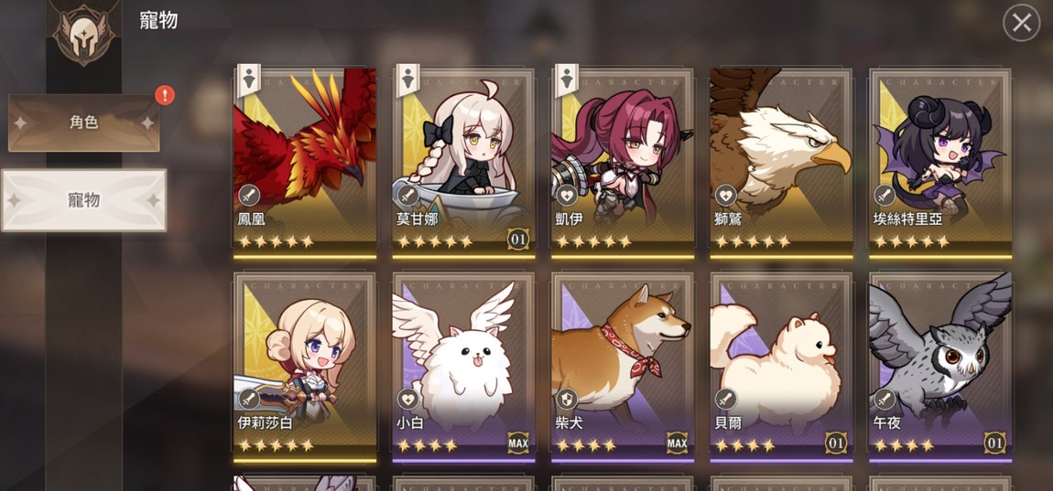
Task: Click the bookmark figure flag on 凱伊 card
Action: point(567,80)
